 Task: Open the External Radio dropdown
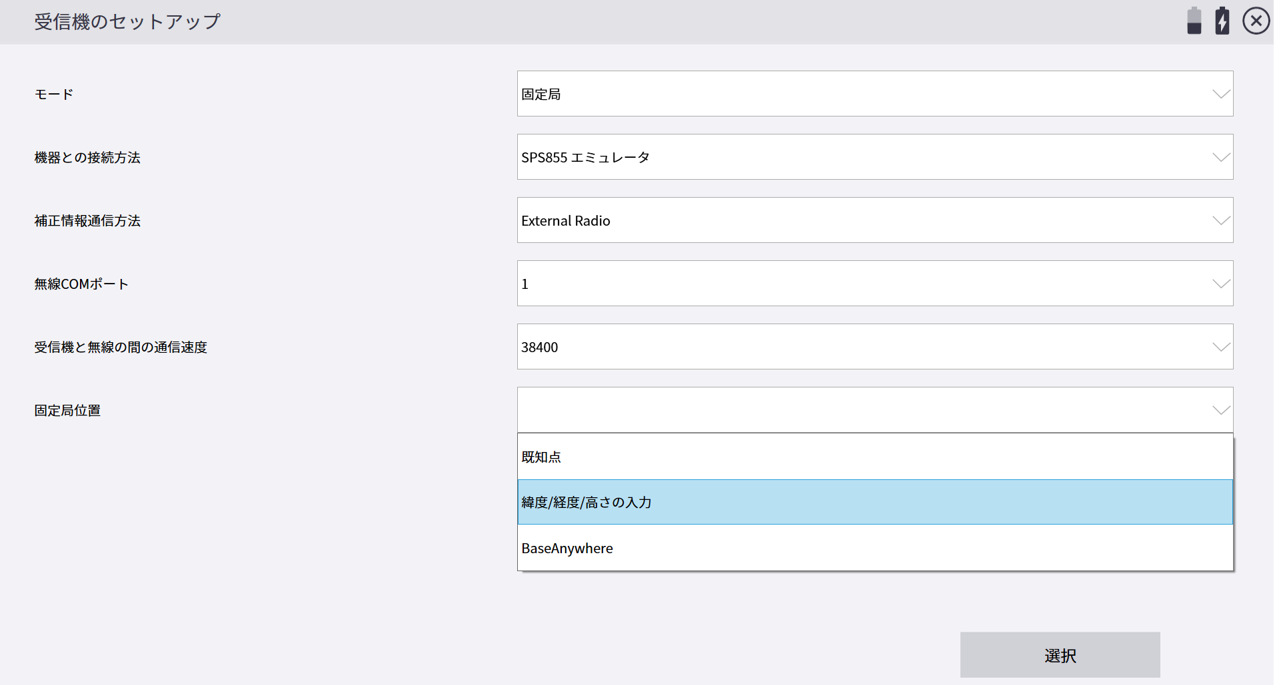pos(874,220)
